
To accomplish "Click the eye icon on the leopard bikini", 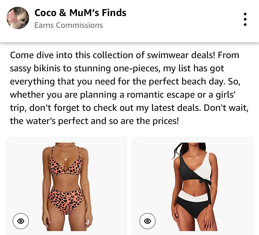I will (x=21, y=221).
